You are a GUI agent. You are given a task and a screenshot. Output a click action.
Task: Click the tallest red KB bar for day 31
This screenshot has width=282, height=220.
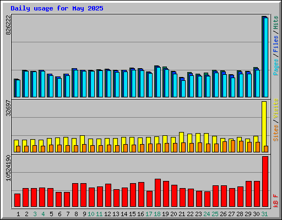coord(265,182)
